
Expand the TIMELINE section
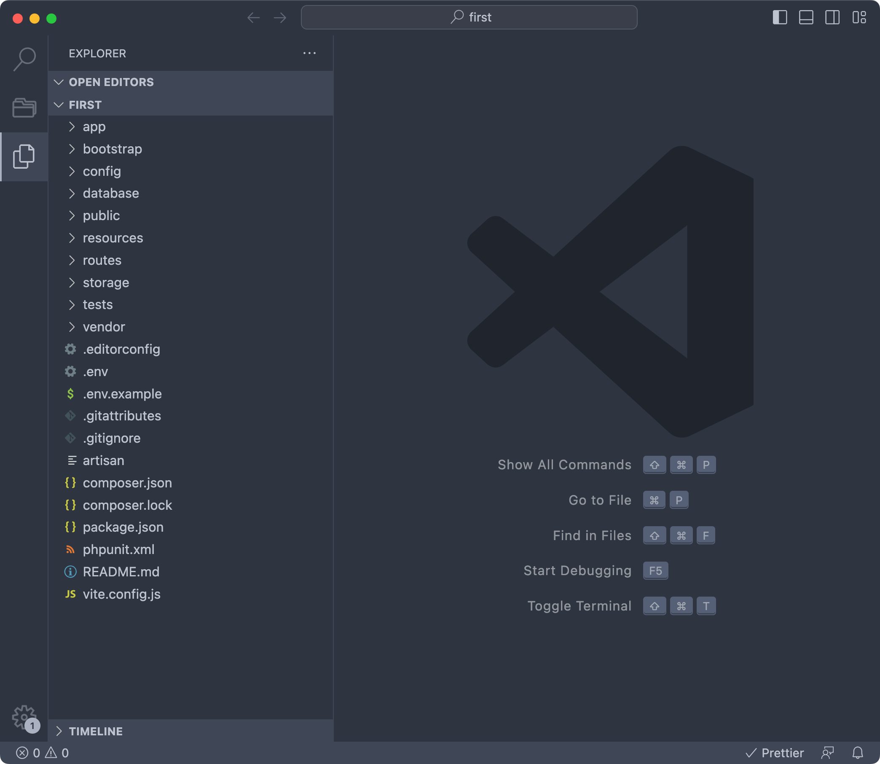click(x=96, y=731)
